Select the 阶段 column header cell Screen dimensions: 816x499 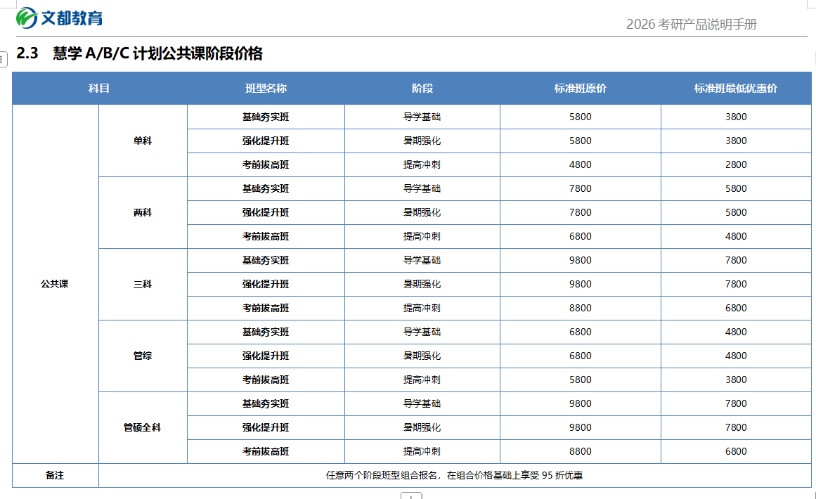tap(422, 89)
